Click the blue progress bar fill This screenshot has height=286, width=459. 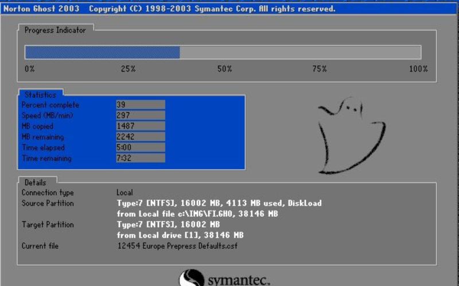[103, 53]
